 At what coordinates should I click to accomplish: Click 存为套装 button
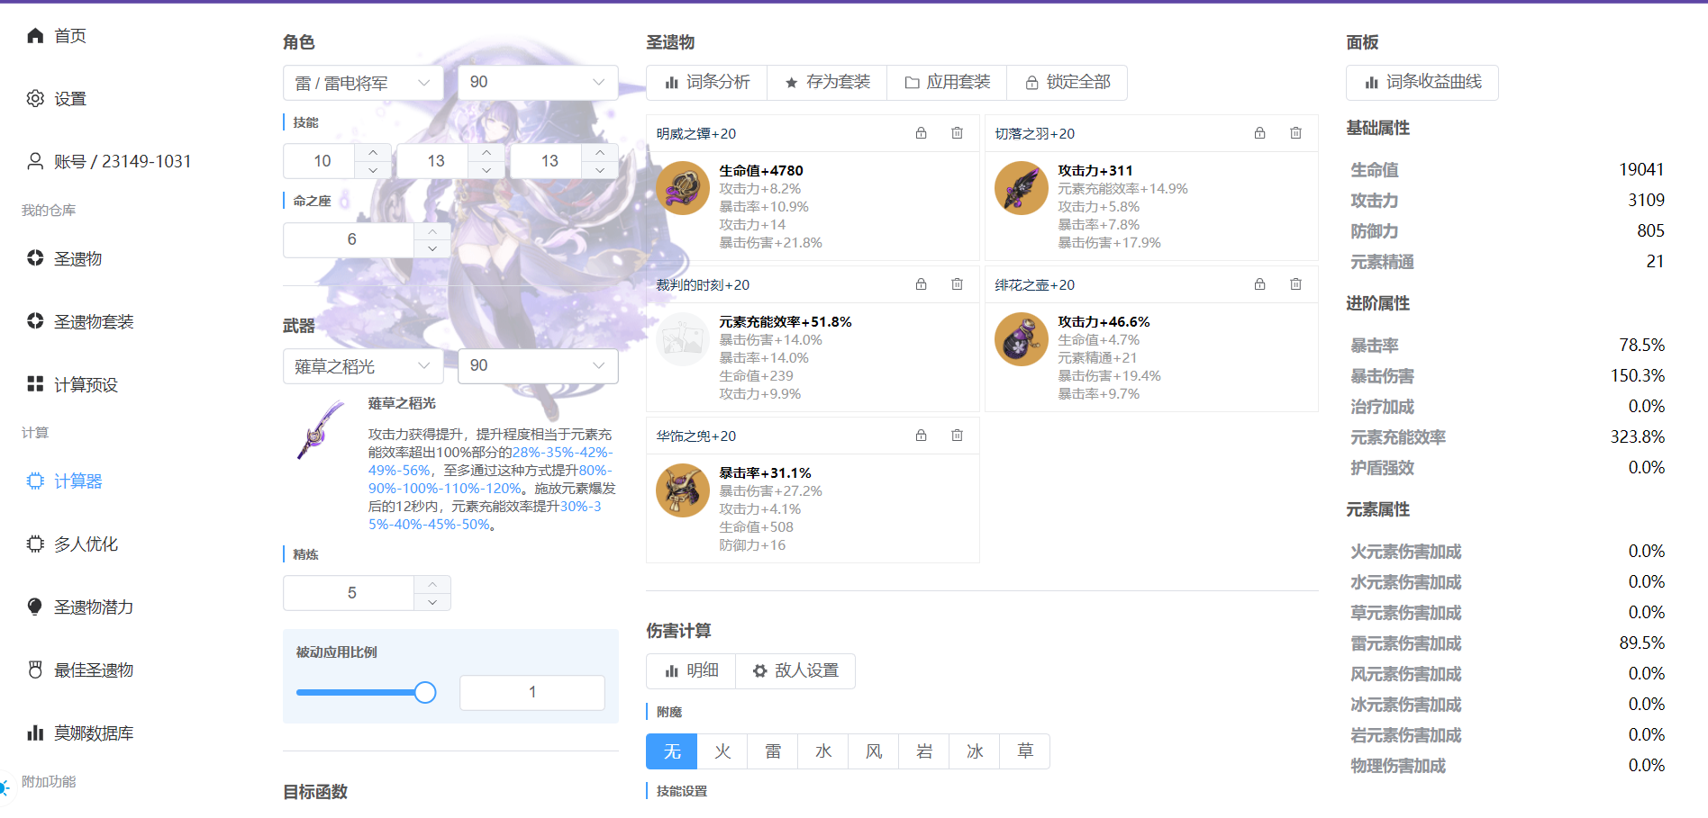(x=827, y=83)
